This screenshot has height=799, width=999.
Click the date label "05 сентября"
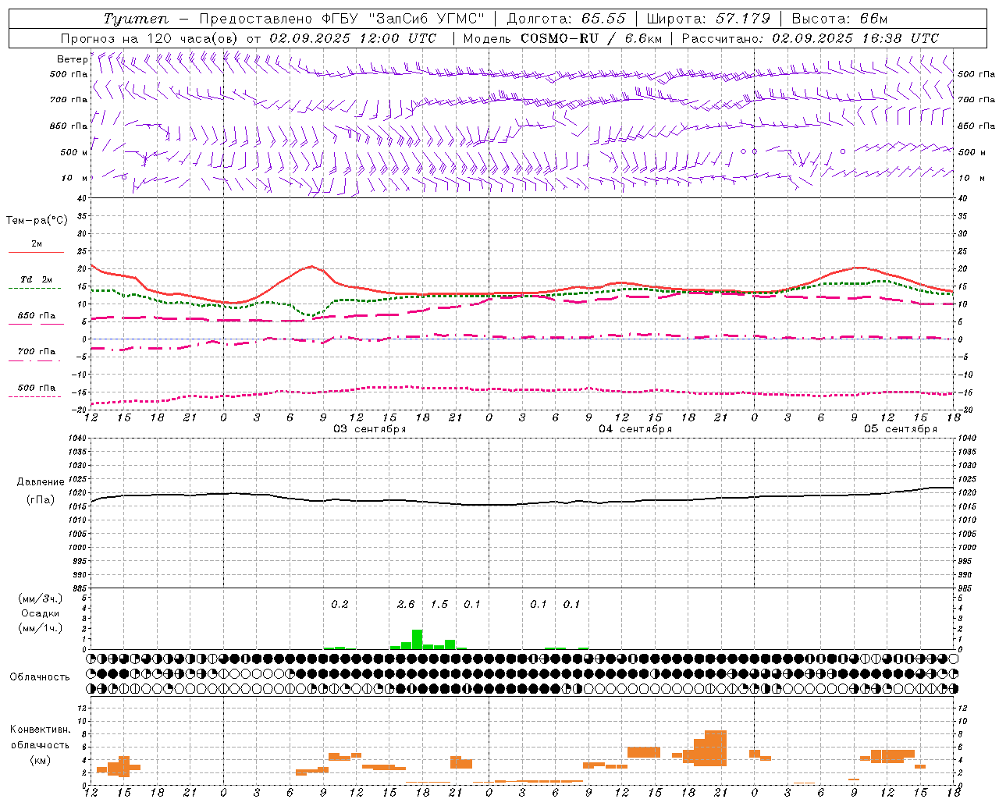[901, 429]
